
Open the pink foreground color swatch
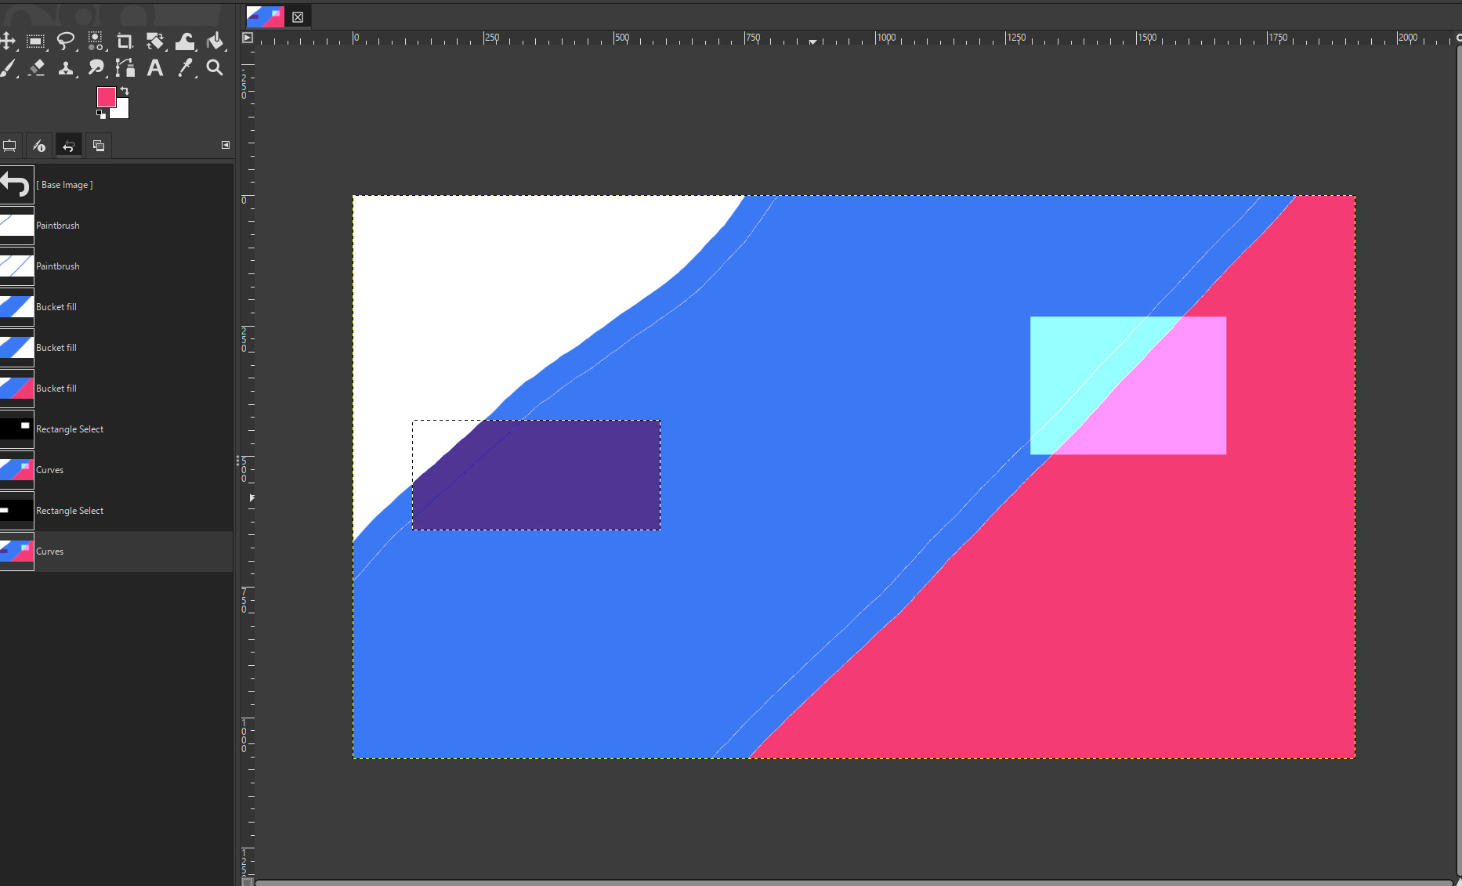pyautogui.click(x=106, y=96)
